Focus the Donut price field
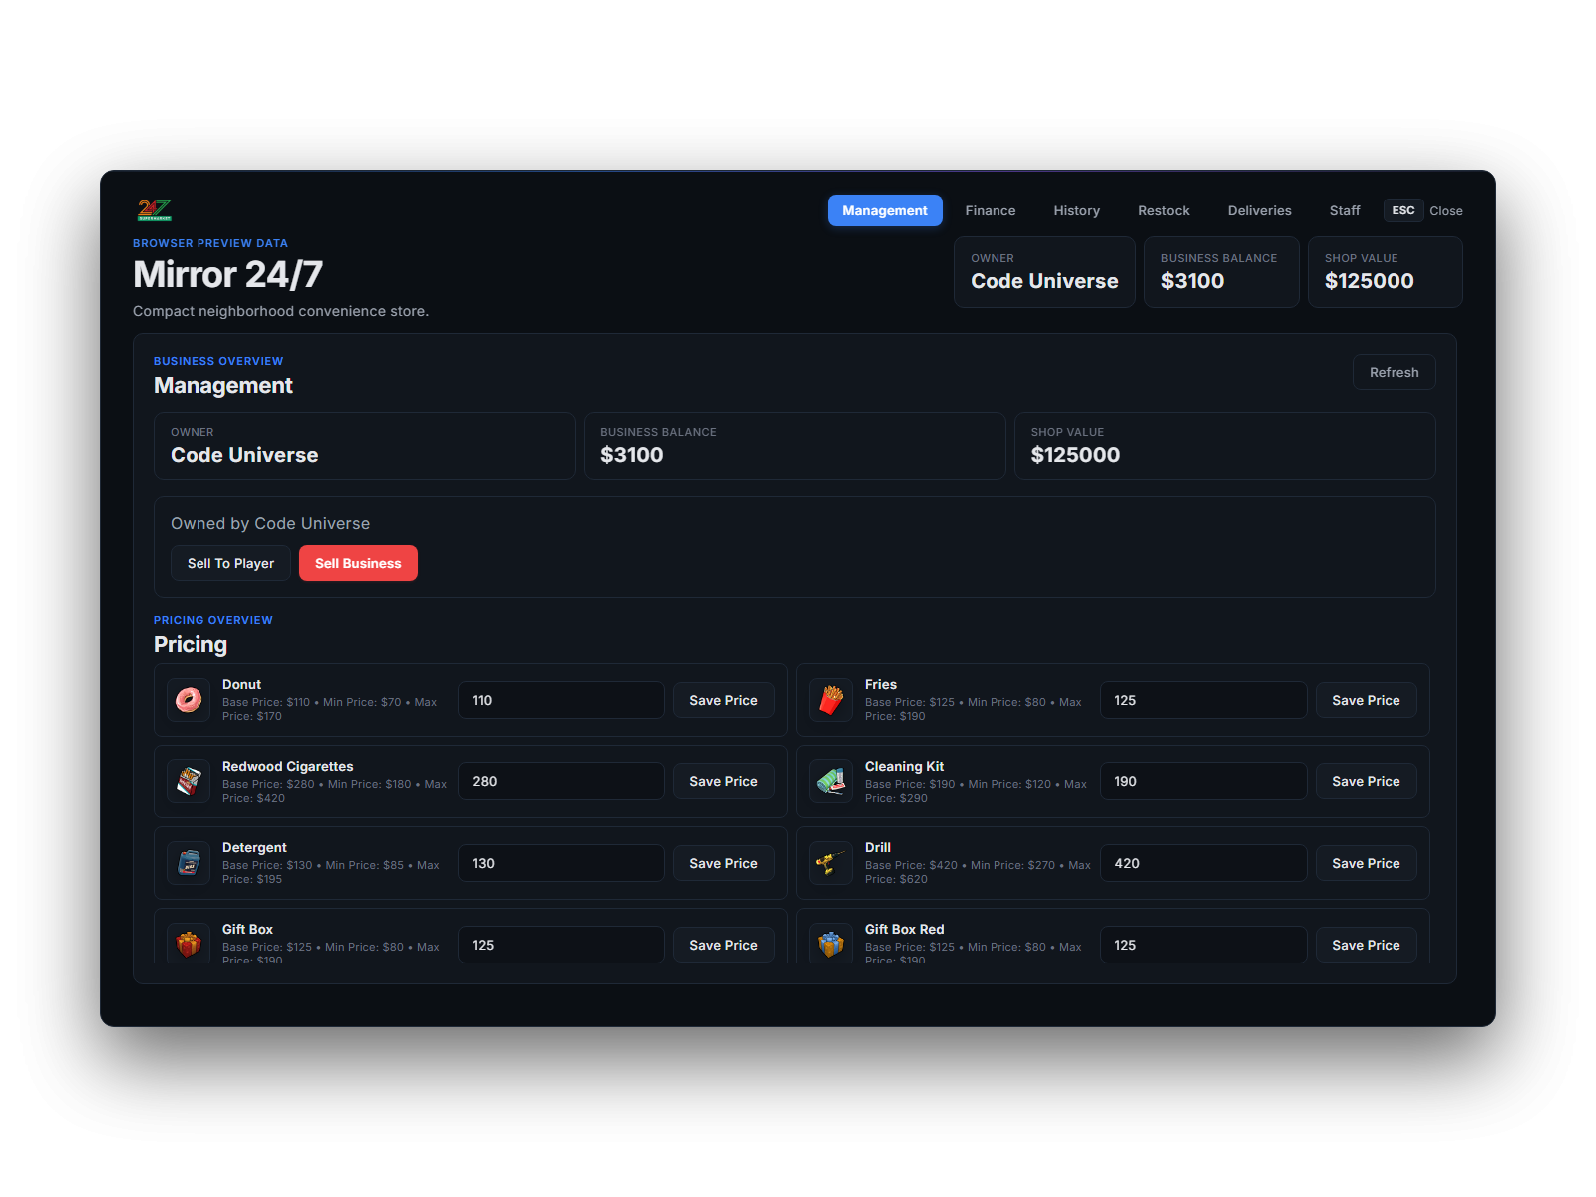Screen dimensions: 1596x1197 [x=562, y=700]
